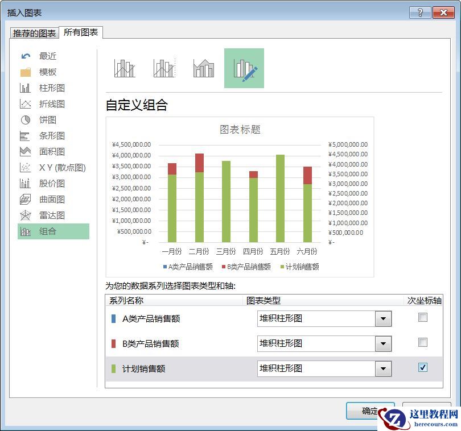Open chart type dropdown for 计划销售额
The width and height of the screenshot is (461, 431).
pyautogui.click(x=383, y=369)
